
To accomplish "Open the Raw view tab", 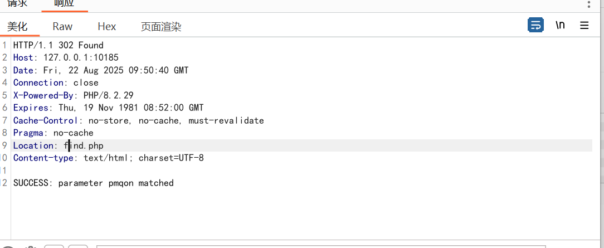I will 62,26.
